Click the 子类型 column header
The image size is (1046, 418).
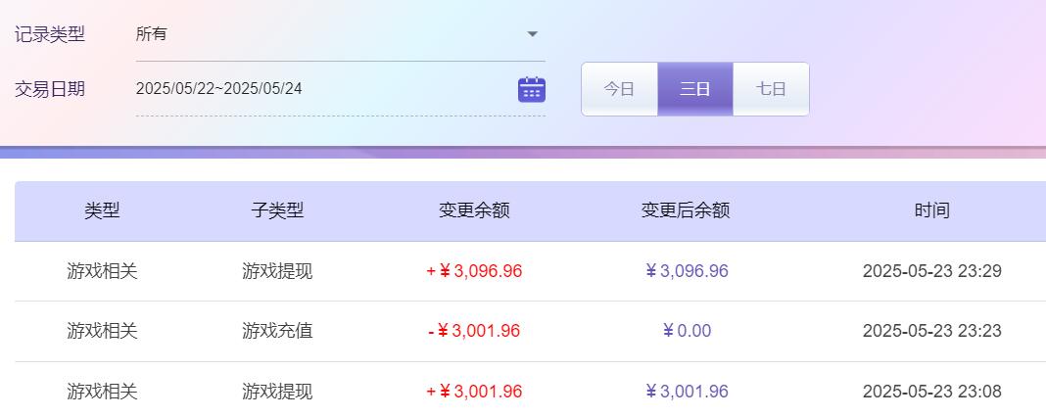277,210
